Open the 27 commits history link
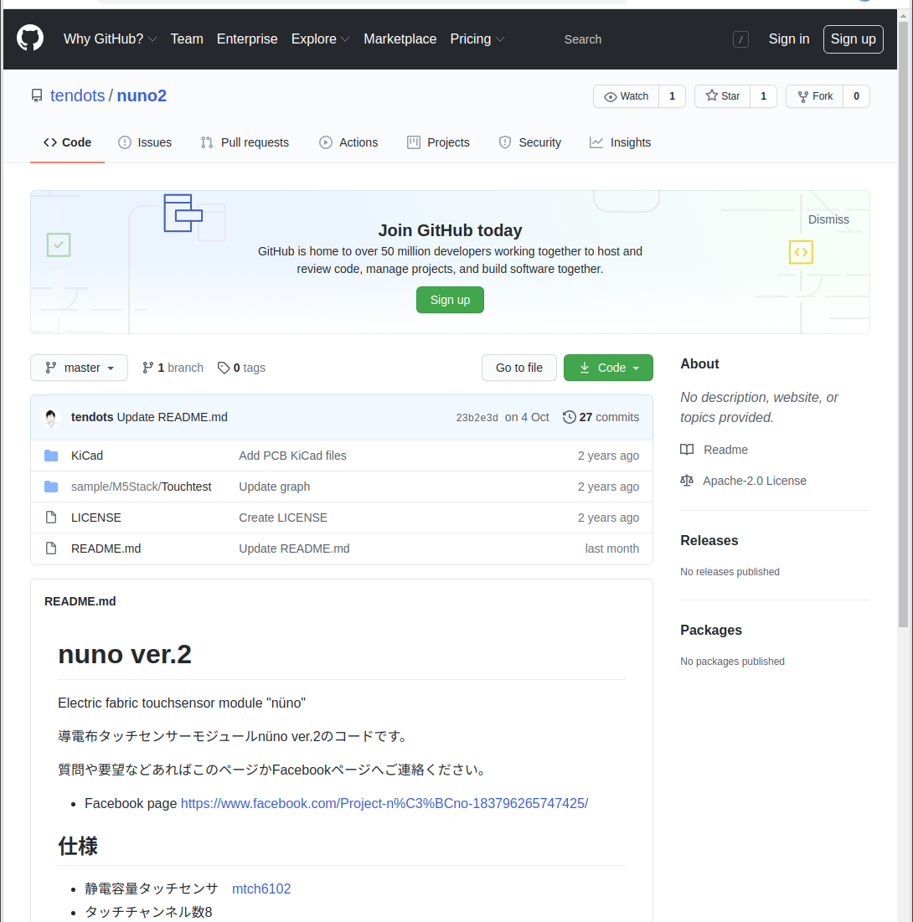Viewport: 913px width, 922px height. (601, 418)
